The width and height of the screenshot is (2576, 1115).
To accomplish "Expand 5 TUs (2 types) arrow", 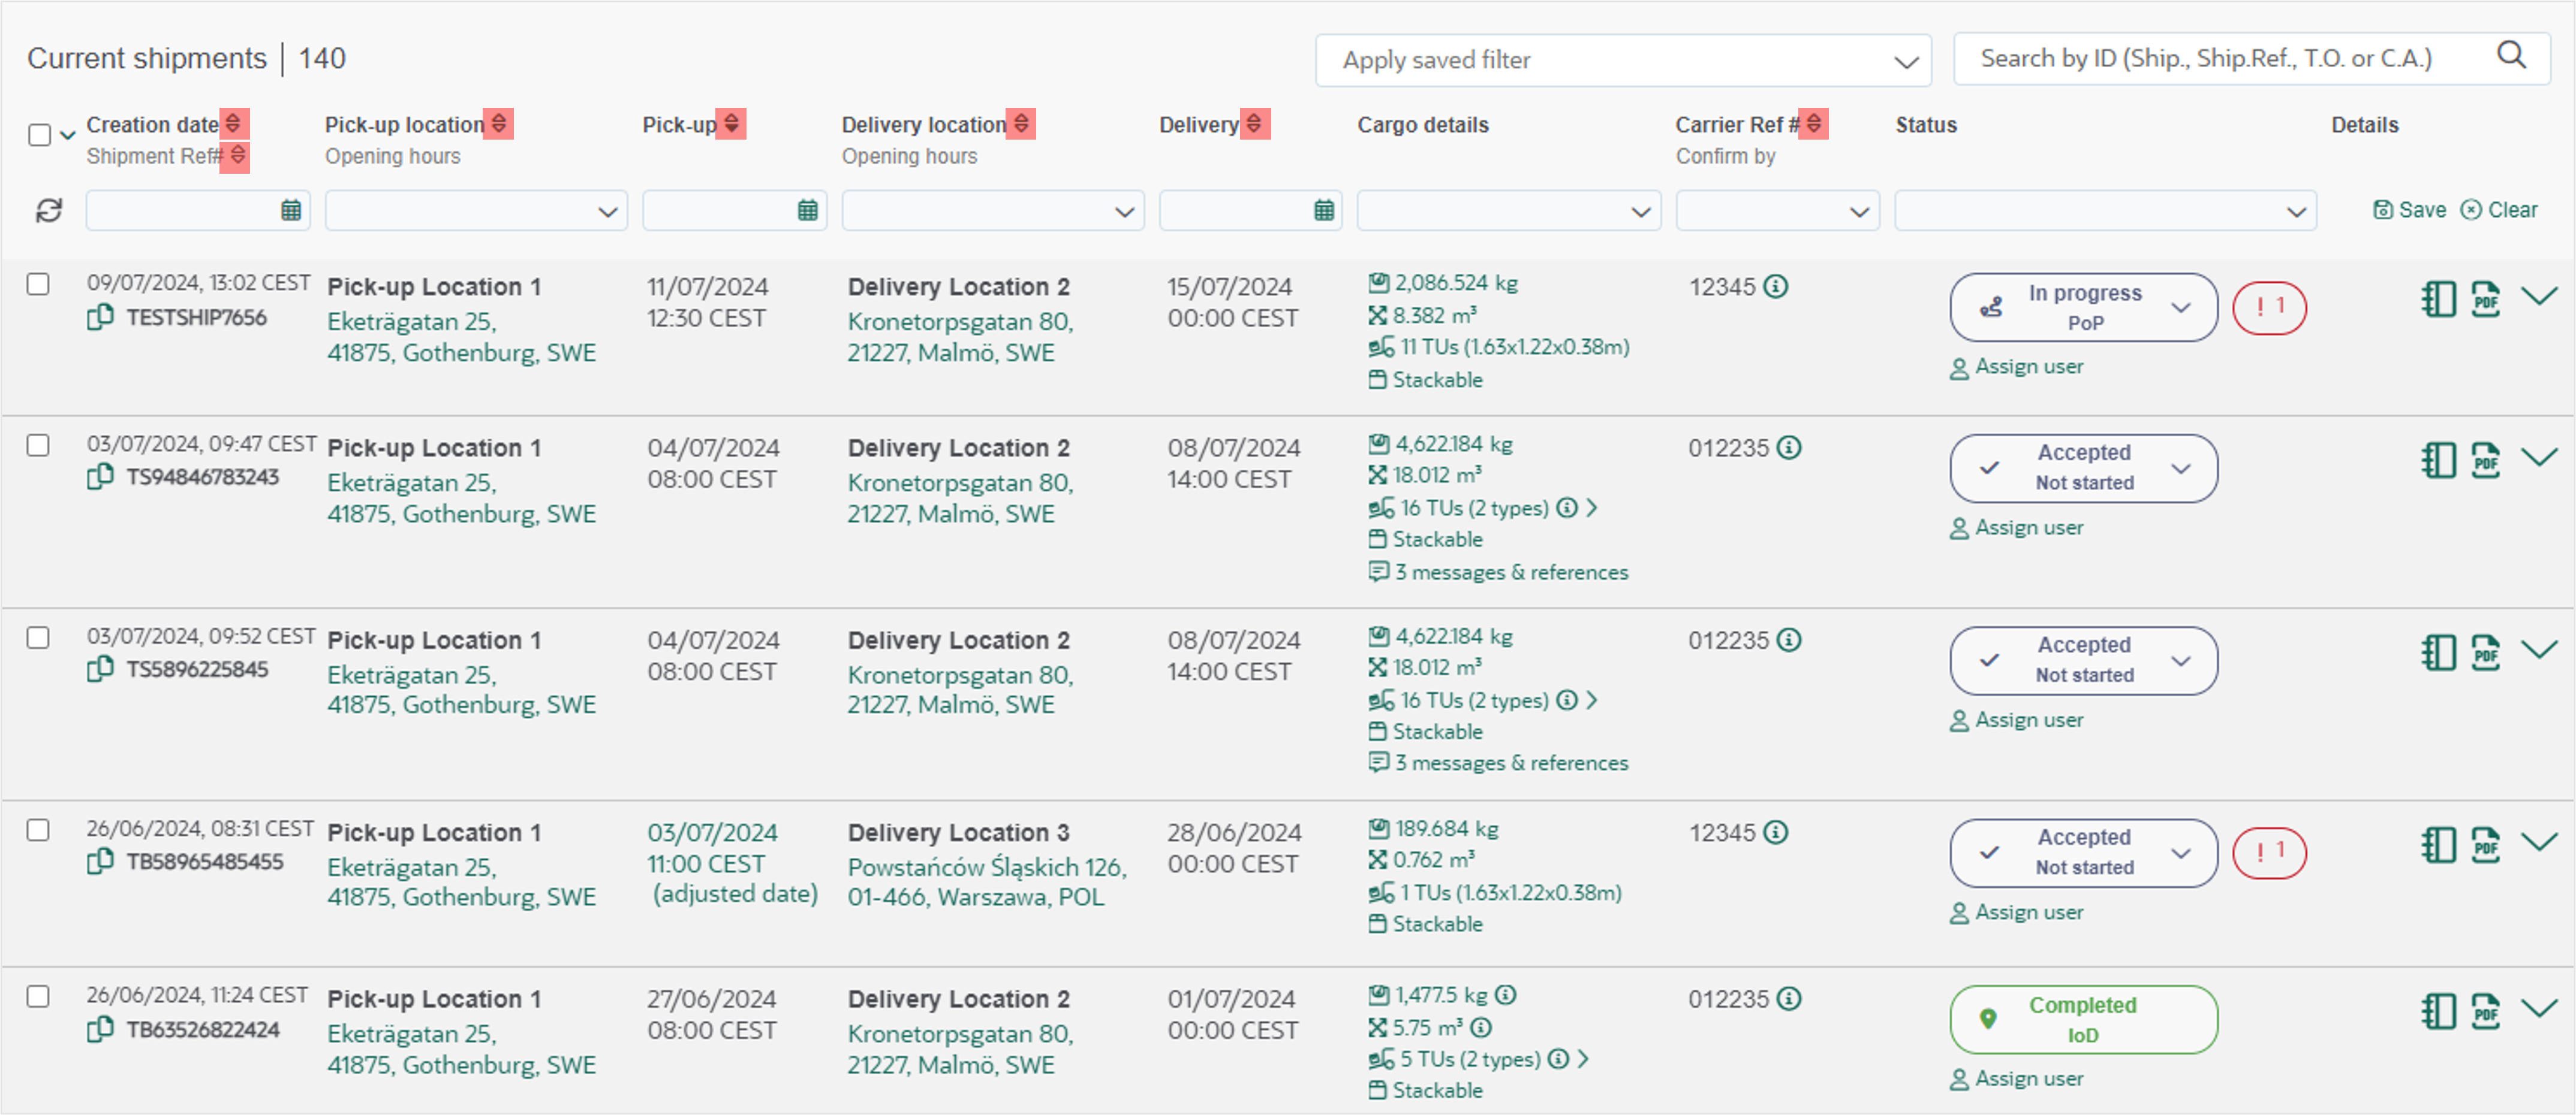I will 1583,1059.
